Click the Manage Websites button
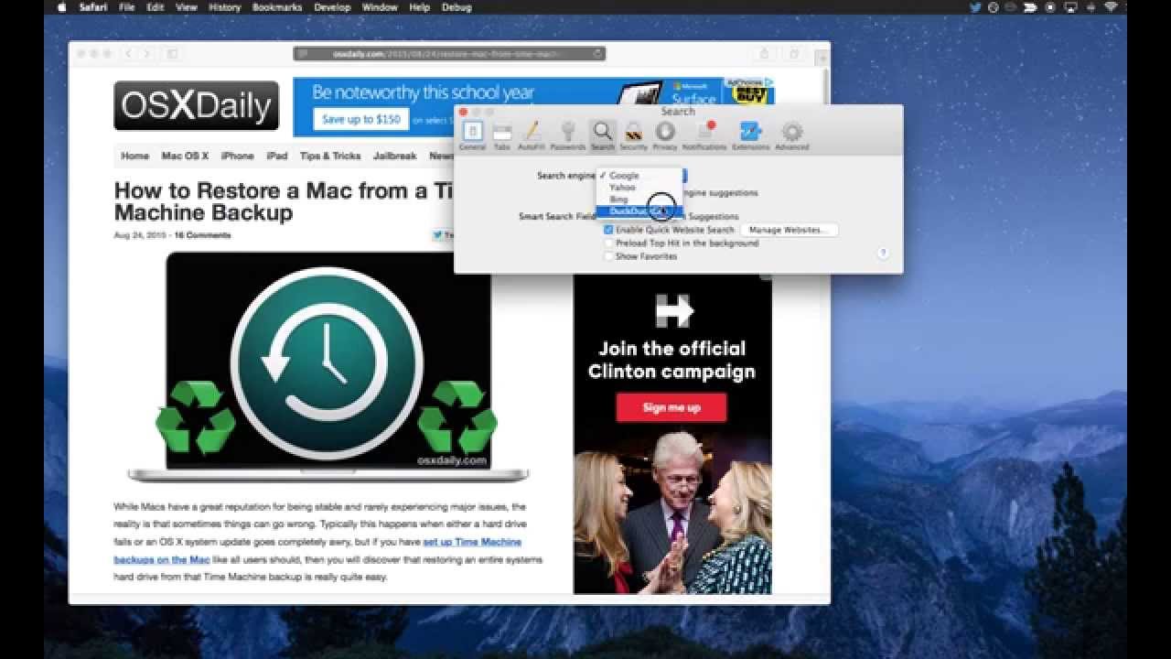The height and width of the screenshot is (659, 1171). [x=789, y=230]
